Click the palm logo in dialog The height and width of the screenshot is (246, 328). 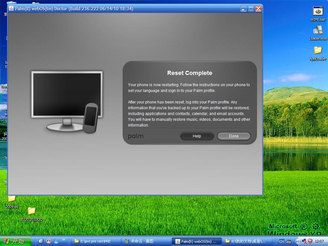(x=135, y=136)
